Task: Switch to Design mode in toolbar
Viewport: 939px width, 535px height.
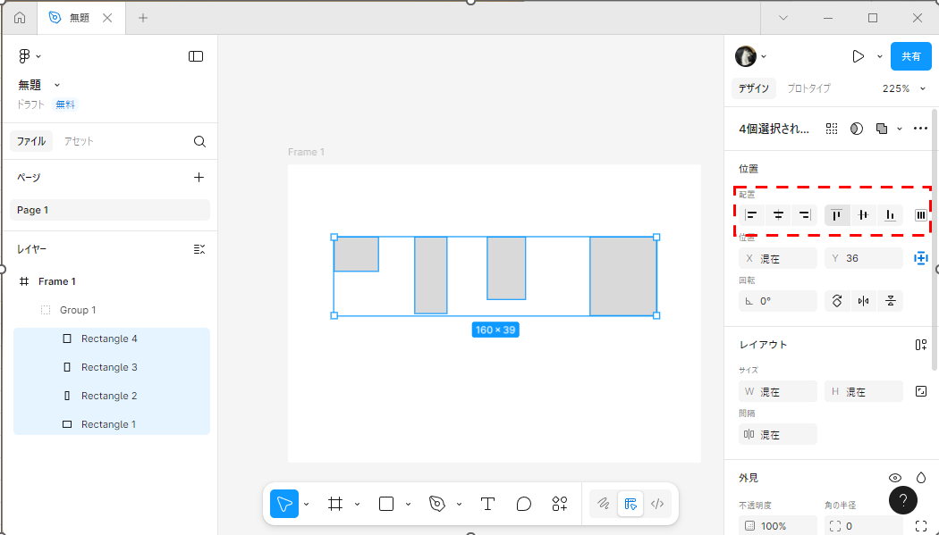Action: [630, 504]
